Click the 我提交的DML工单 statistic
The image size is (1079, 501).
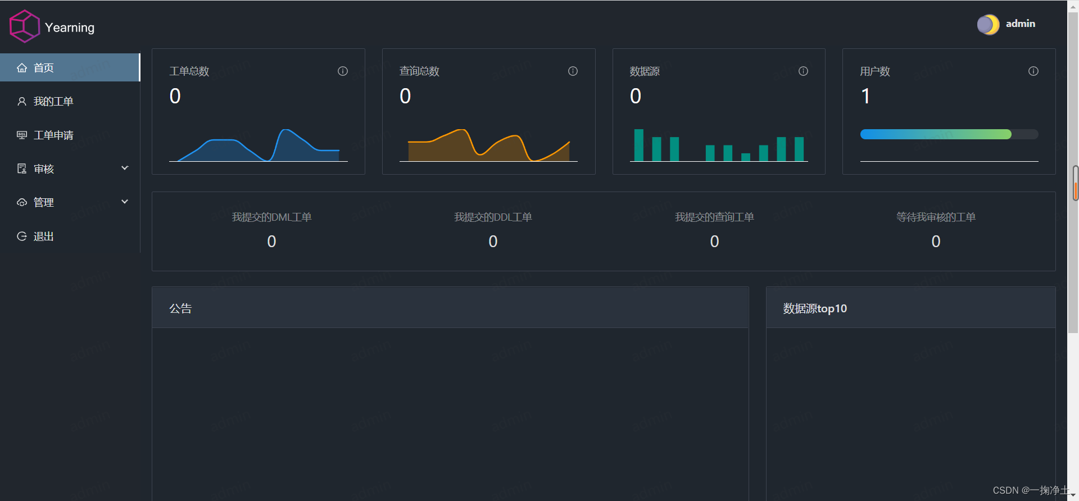point(271,230)
